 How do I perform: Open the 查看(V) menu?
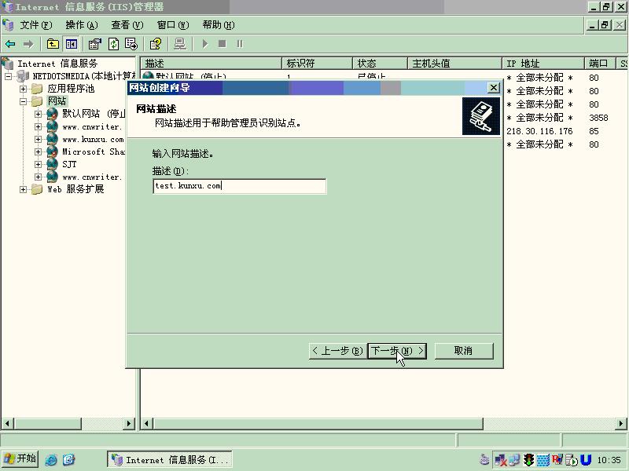pyautogui.click(x=127, y=25)
